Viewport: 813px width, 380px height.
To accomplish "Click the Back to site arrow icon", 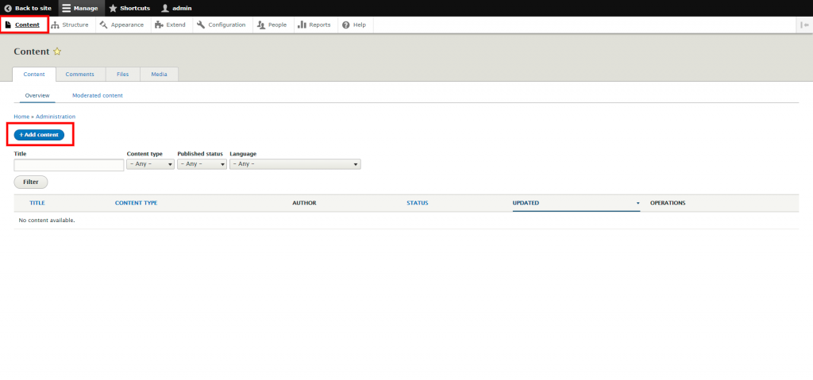I will pos(8,8).
